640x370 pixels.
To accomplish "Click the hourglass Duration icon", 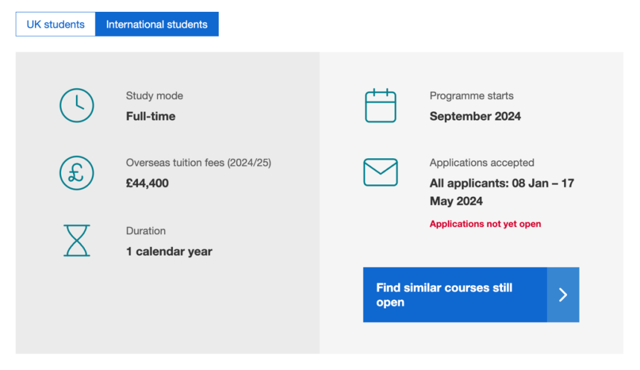I will click(x=77, y=240).
